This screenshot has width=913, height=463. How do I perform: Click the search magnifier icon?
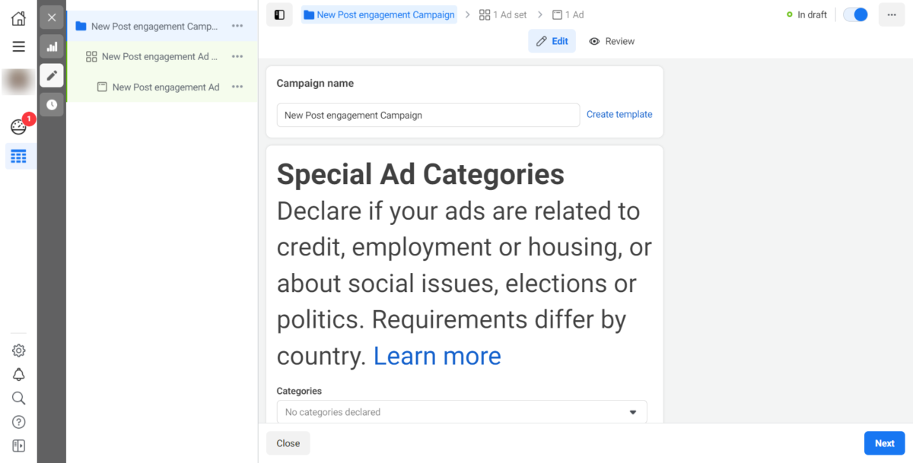pyautogui.click(x=18, y=398)
